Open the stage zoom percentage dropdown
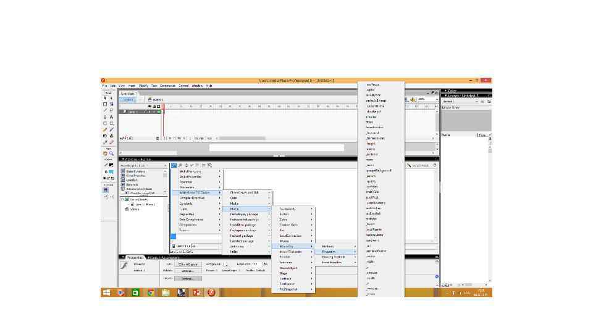 pyautogui.click(x=428, y=99)
